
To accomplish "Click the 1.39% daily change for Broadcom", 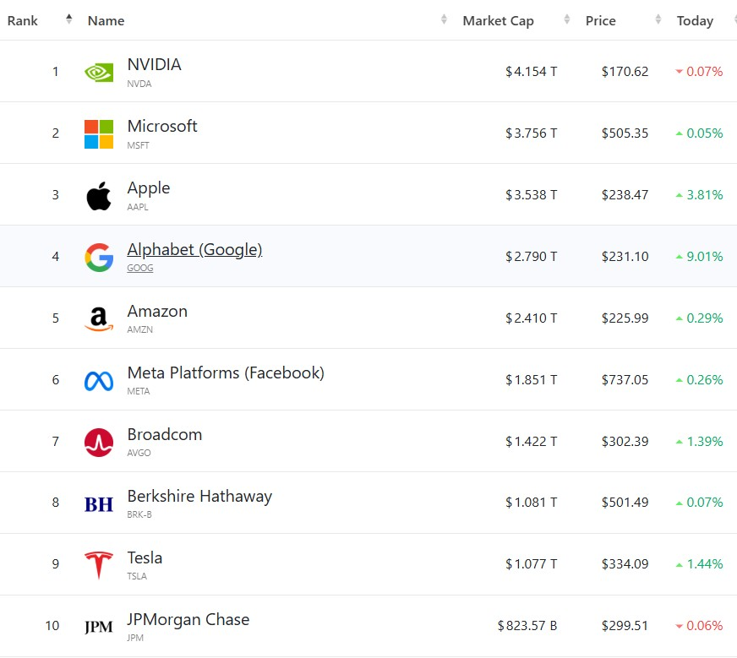I will (700, 442).
